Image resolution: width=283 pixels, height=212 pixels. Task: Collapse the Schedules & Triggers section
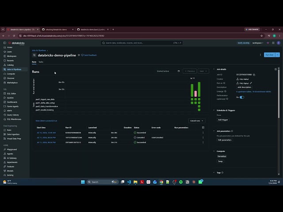pyautogui.click(x=214, y=110)
